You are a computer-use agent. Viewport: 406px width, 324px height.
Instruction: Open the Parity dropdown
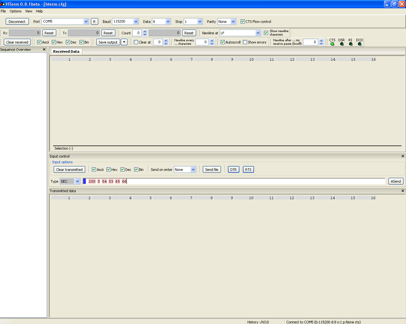[233, 22]
